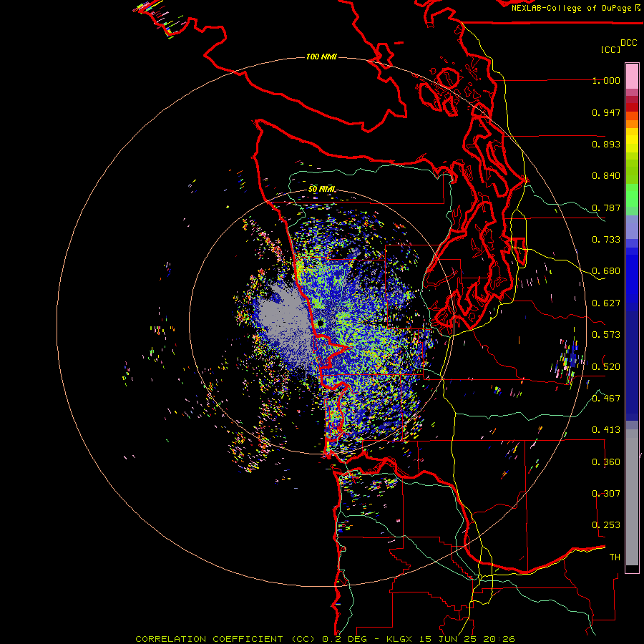Select the 0.840 scale value
The height and width of the screenshot is (644, 644).
click(x=606, y=176)
